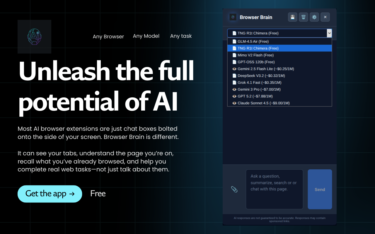Collapse the model selector dropdown arrow

(329, 33)
